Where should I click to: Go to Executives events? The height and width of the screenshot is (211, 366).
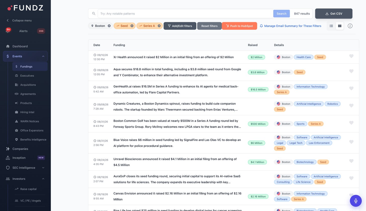(x=27, y=76)
